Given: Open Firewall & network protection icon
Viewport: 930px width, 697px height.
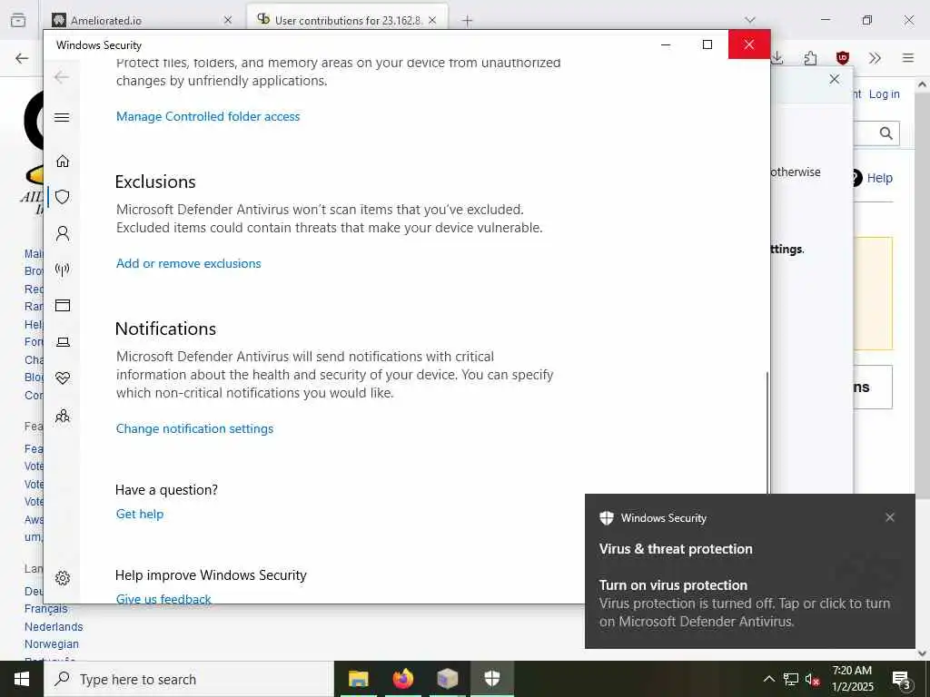Looking at the screenshot, I should pyautogui.click(x=63, y=270).
